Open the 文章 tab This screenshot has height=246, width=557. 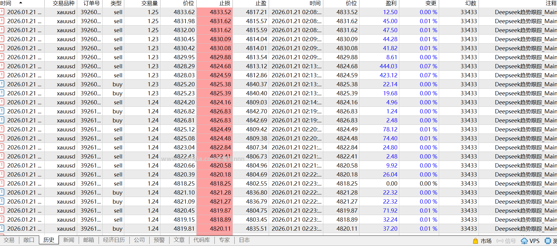(179, 240)
